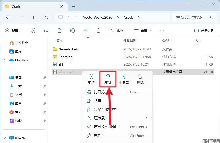This screenshot has height=143, width=220.
Task: Choose 重命名 in the context menu
Action: [x=124, y=79]
